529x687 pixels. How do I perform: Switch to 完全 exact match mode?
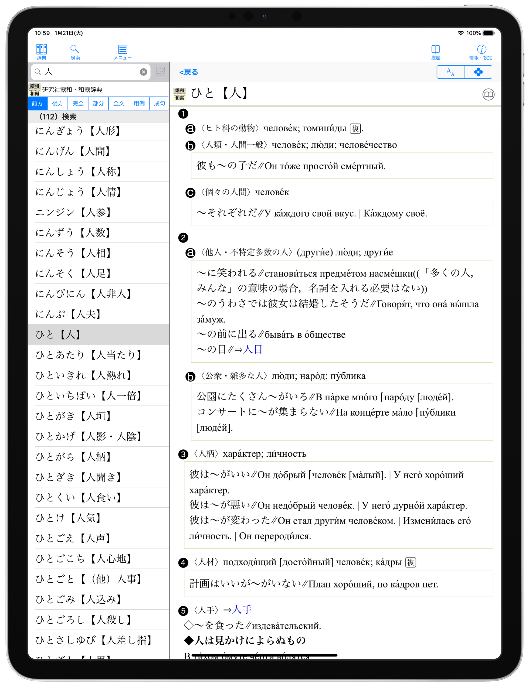click(78, 104)
